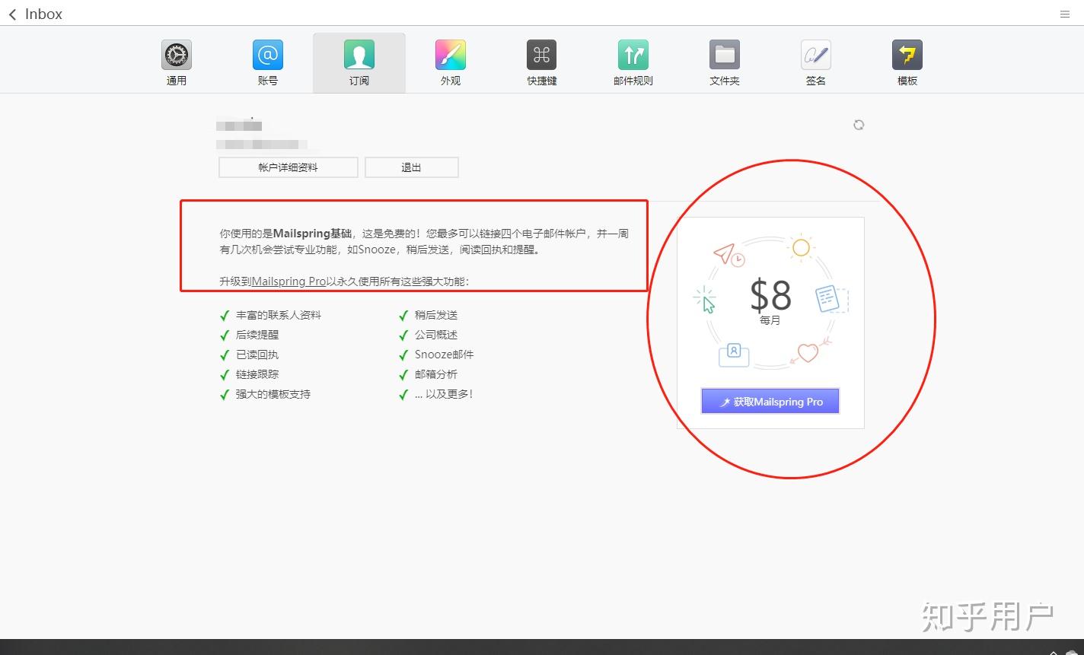Click the checkmark beside Snooze邮件

[403, 355]
